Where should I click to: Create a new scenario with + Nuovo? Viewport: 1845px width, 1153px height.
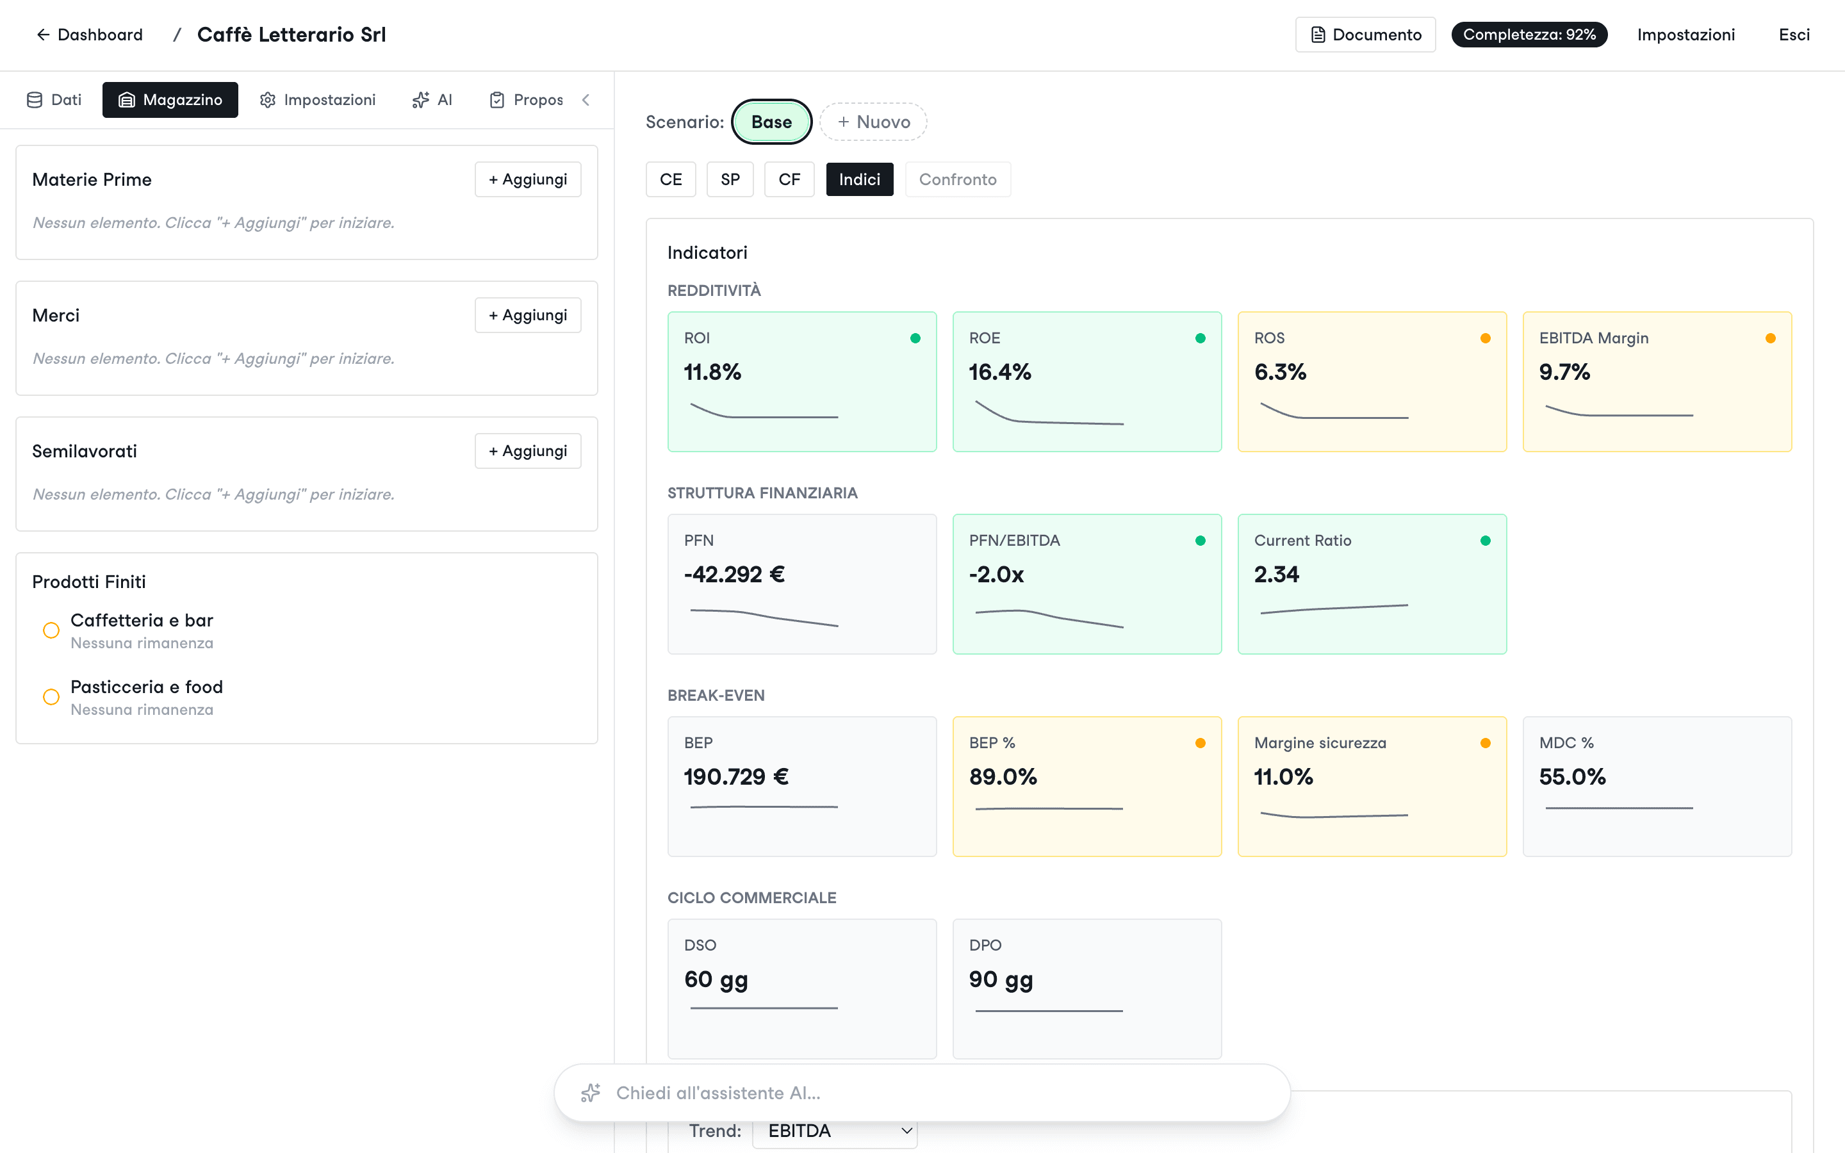[874, 122]
